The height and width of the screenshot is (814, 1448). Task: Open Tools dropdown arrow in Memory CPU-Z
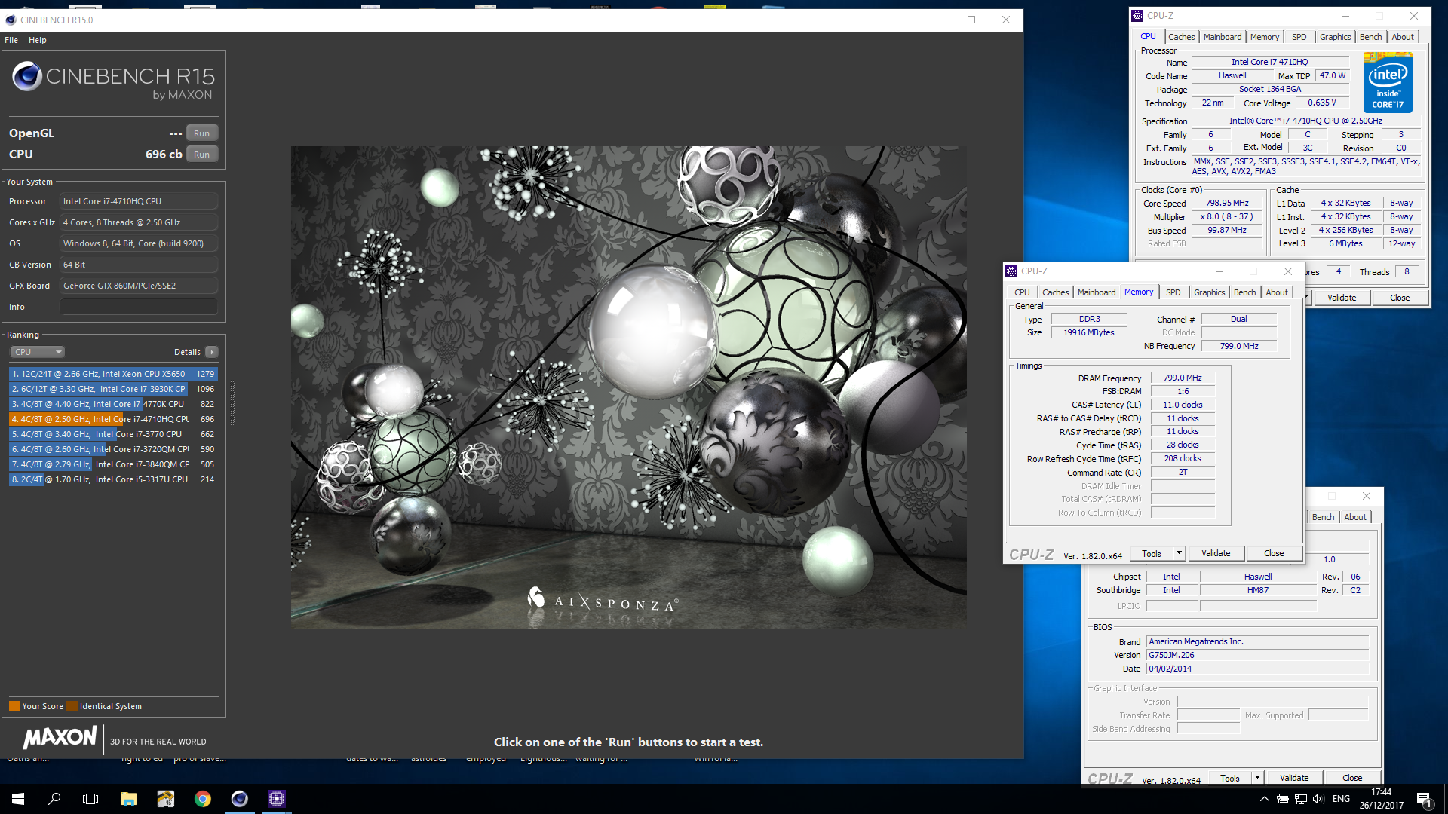(x=1179, y=553)
